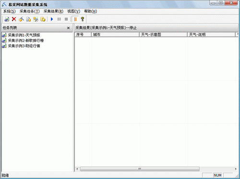
Task: Click the 任务列表 panel title
Action: (10, 28)
